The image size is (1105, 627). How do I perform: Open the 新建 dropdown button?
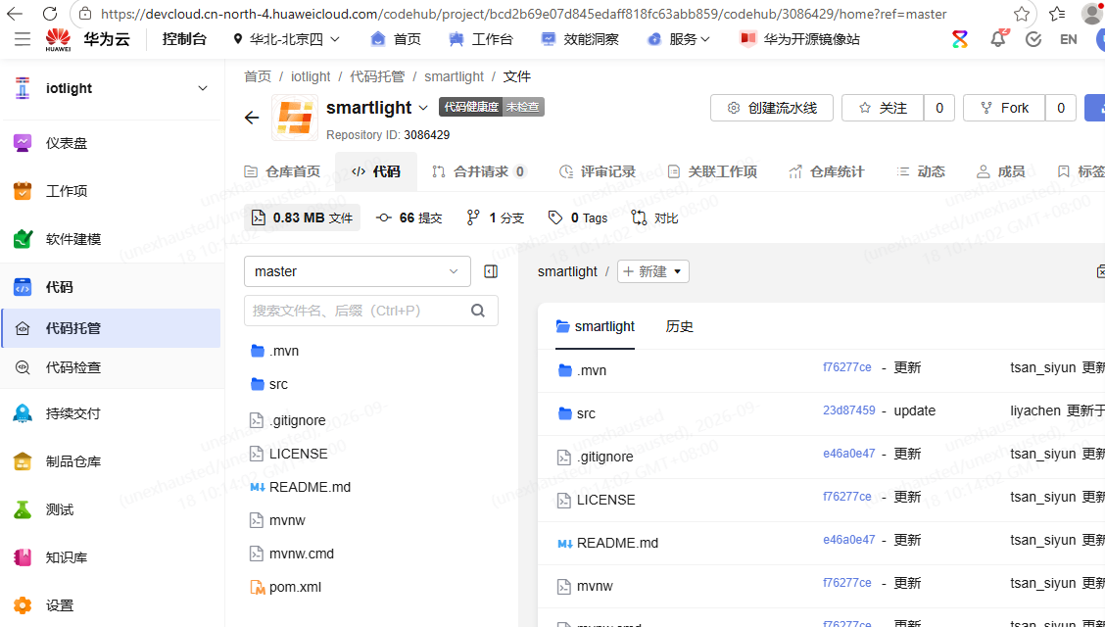pos(653,271)
